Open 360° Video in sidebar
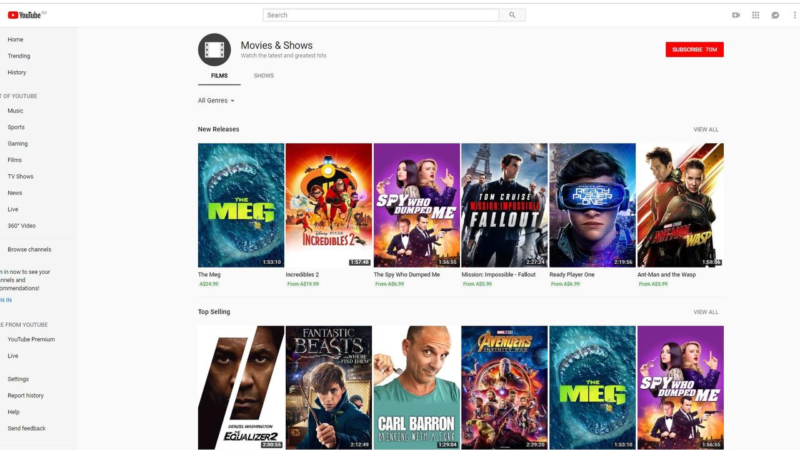Screen dimensions: 800x450 pos(21,226)
